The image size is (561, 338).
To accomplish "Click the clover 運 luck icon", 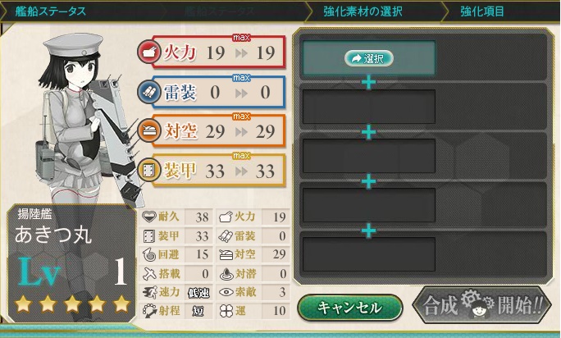I will pos(226,311).
